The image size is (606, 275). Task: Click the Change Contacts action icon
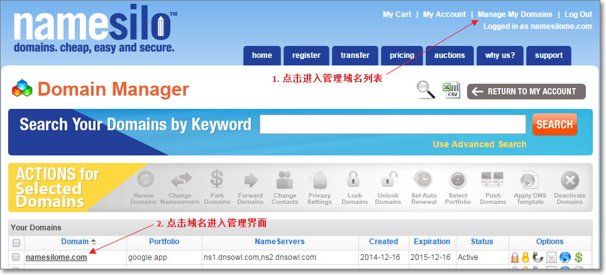click(x=285, y=179)
